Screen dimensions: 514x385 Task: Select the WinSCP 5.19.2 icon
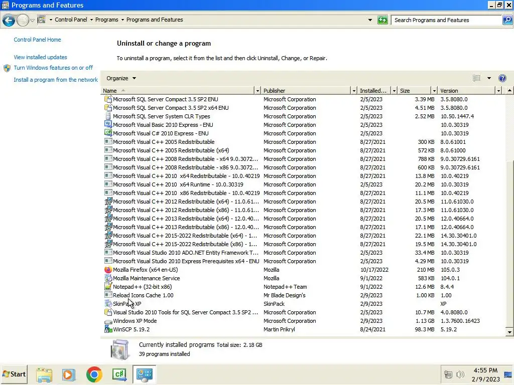(x=108, y=329)
